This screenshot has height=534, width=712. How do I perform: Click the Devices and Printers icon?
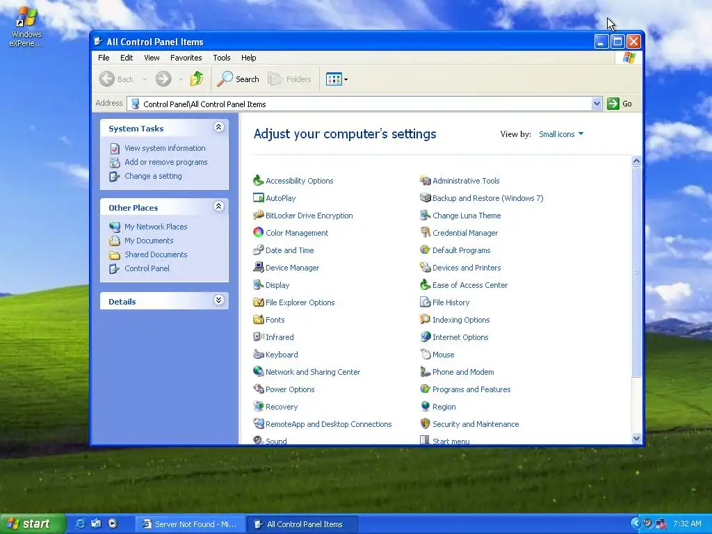pyautogui.click(x=425, y=268)
